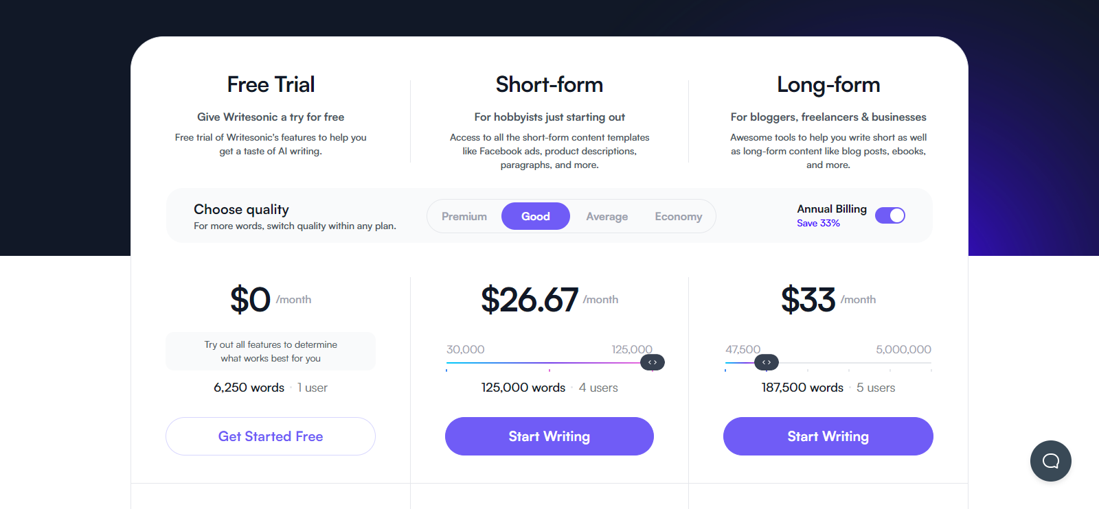Screen dimensions: 1099x509
Task: Click Get Started Free button
Action: pos(271,436)
